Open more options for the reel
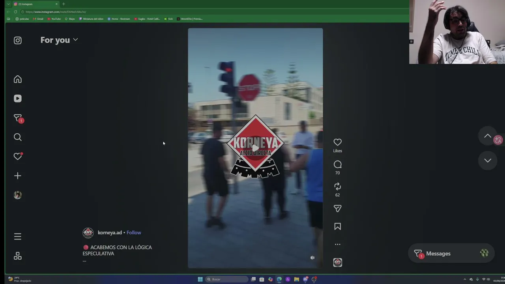505x284 pixels. (337, 245)
